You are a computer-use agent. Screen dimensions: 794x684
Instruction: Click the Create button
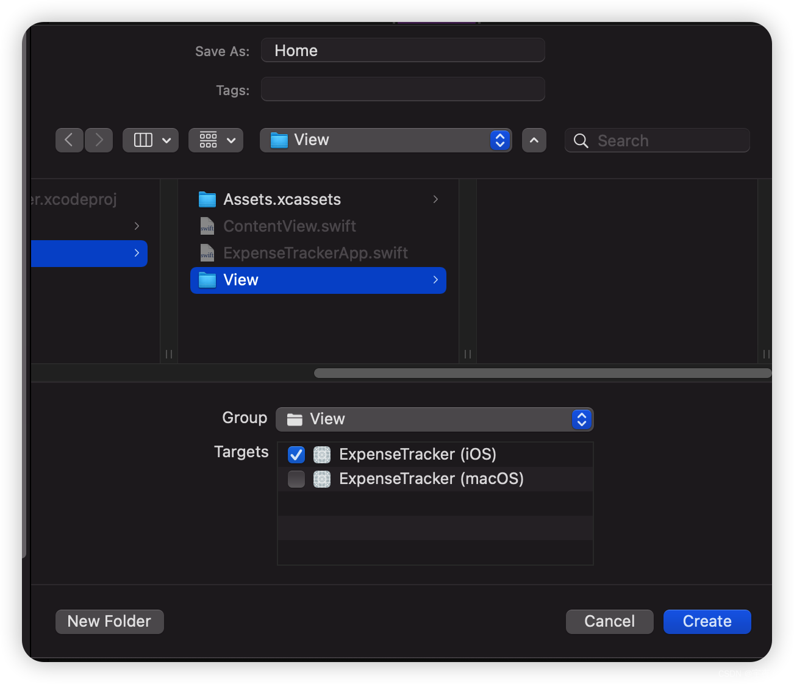[x=707, y=622]
